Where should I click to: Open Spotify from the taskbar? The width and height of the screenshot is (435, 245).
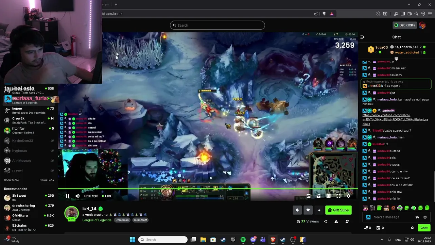[x=243, y=240]
